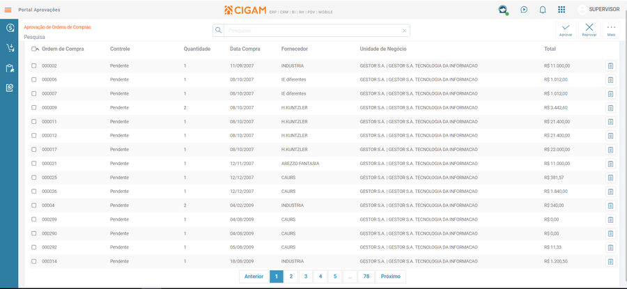Click the Aprovação de Ordens de Compras link
Screen dimensions: 627x289
coord(57,27)
